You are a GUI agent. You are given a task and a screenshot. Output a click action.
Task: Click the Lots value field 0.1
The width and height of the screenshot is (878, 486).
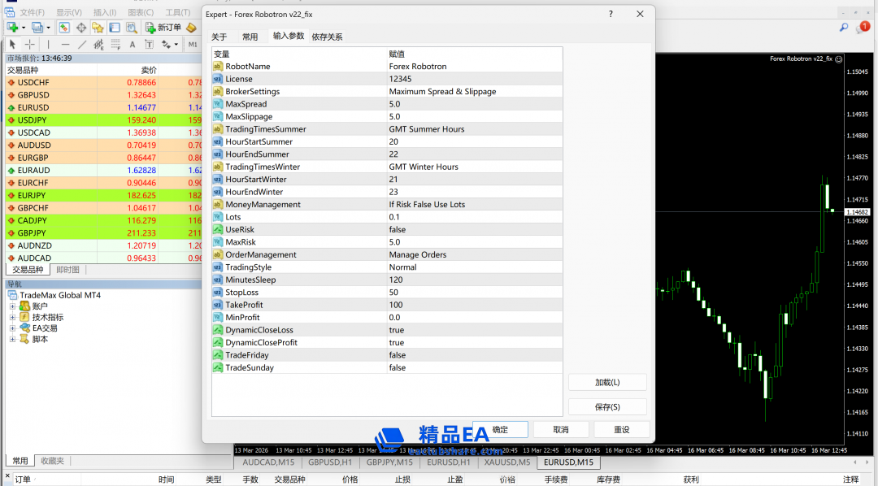pyautogui.click(x=395, y=217)
